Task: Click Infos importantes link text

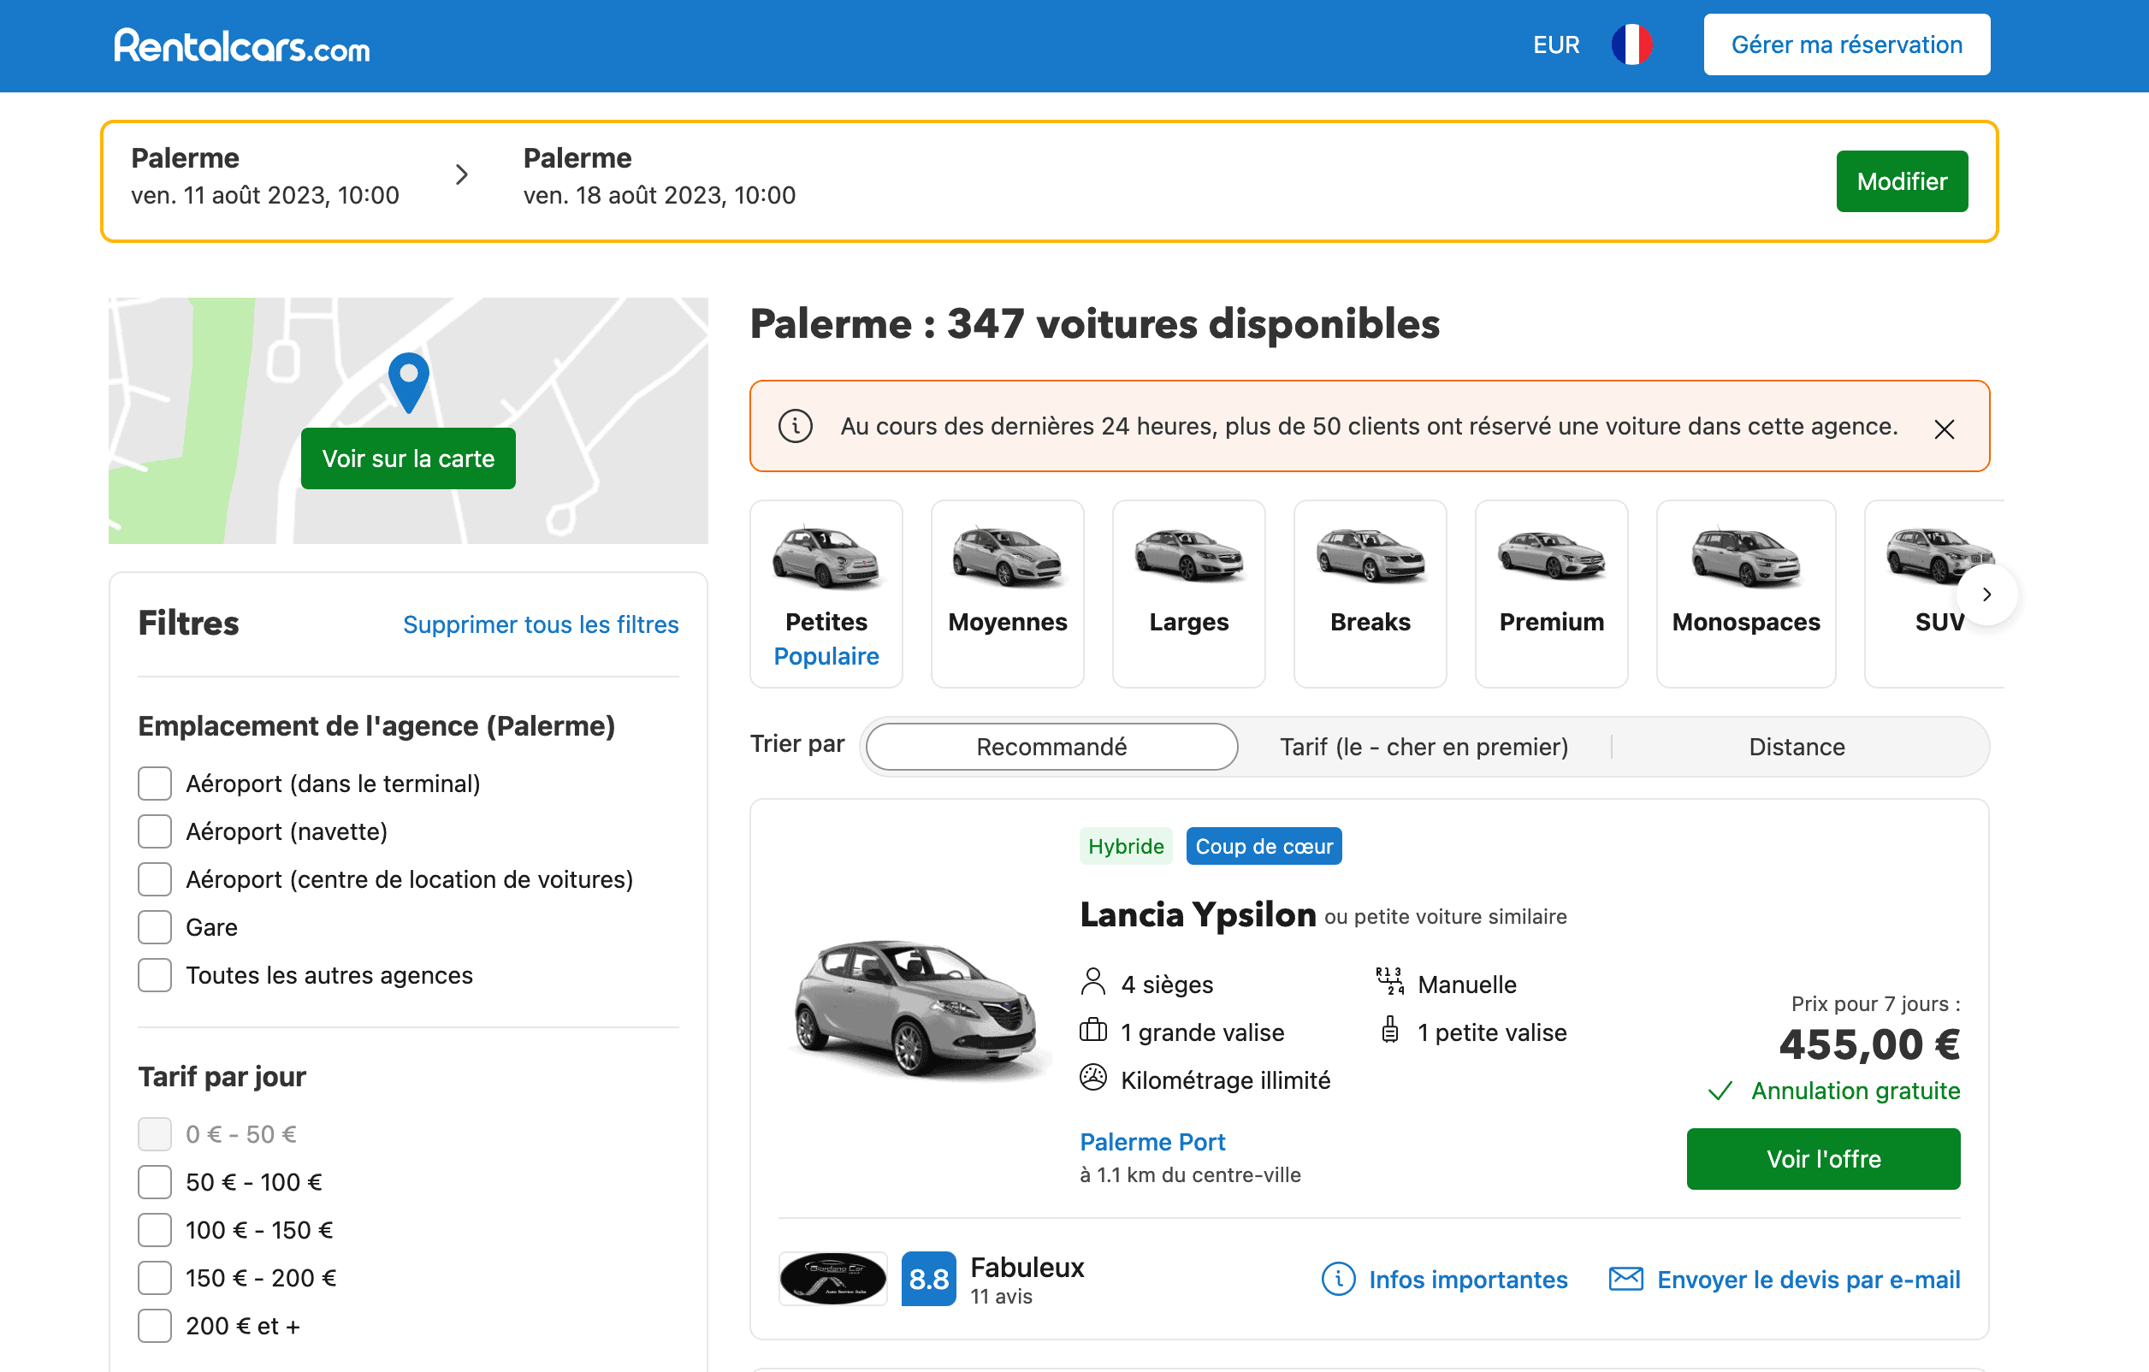Action: click(x=1468, y=1280)
